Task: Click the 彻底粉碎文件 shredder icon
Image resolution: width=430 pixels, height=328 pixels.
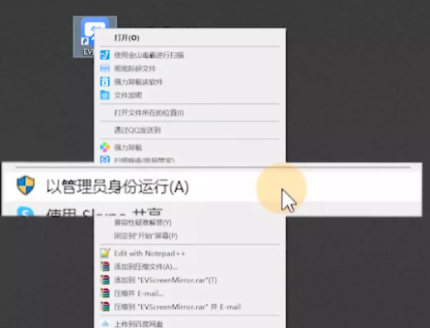Action: click(105, 68)
